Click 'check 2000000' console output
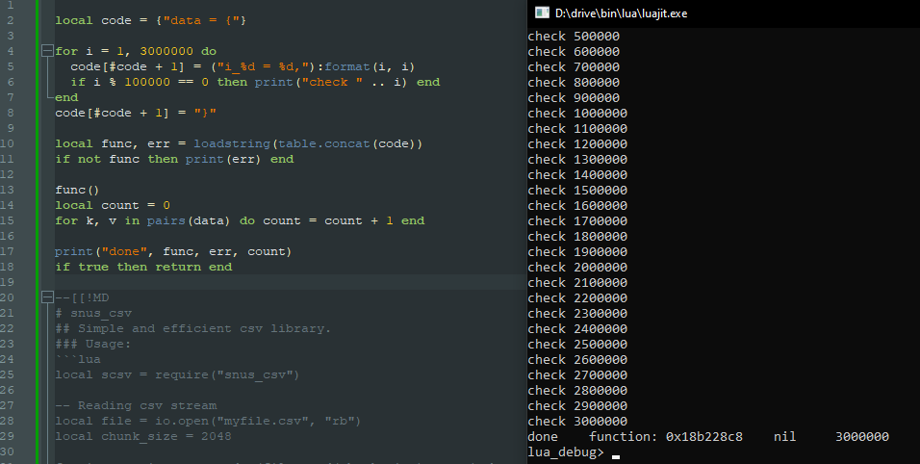The height and width of the screenshot is (464, 920). [577, 267]
